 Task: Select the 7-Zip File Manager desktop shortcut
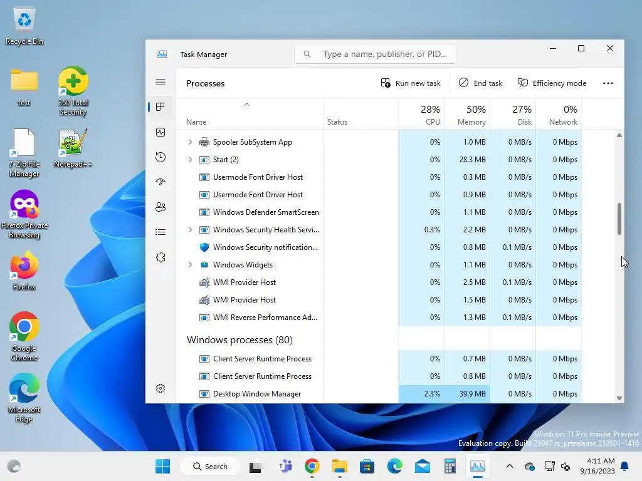(x=24, y=153)
